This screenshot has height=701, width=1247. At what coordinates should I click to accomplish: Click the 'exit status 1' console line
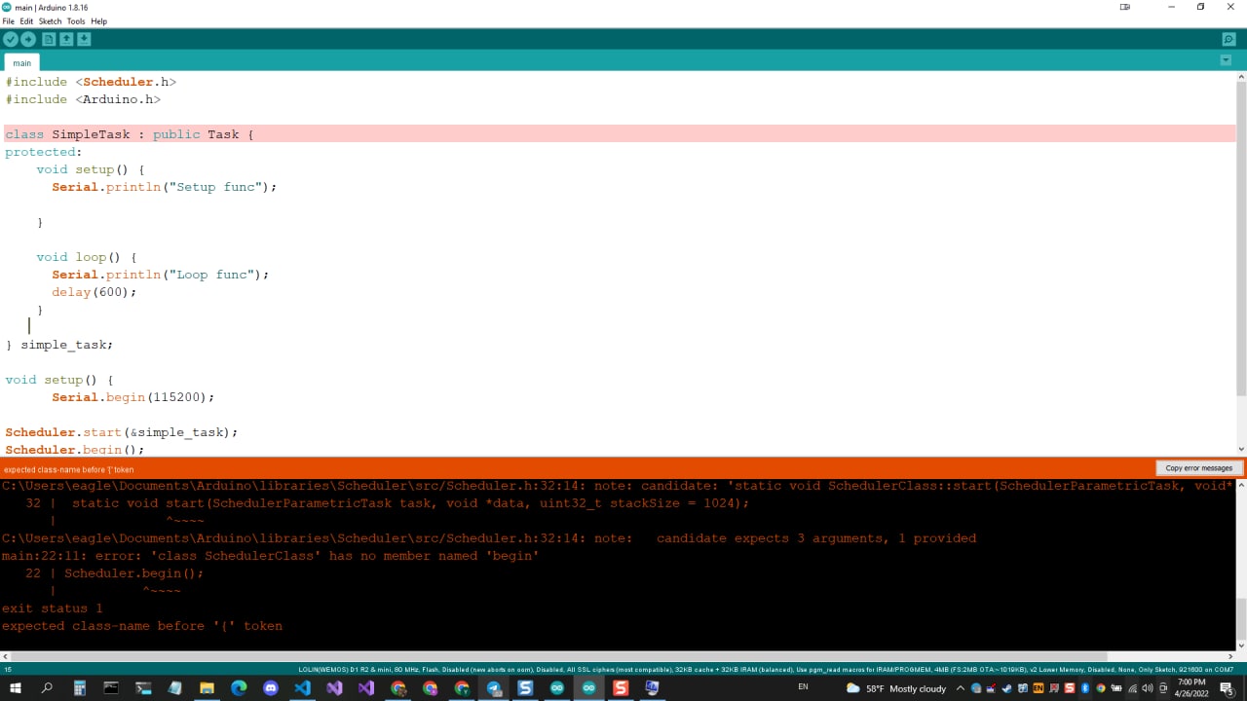click(52, 609)
